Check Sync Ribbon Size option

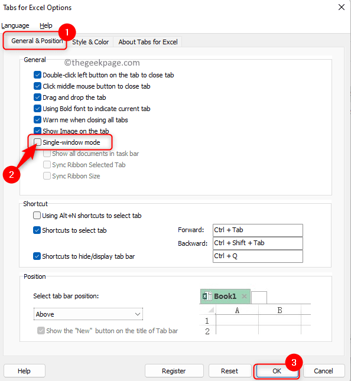(x=47, y=175)
